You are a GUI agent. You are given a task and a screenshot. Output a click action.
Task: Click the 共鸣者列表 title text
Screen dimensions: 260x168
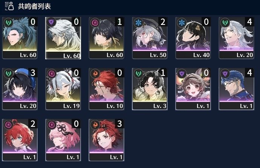[x=34, y=6]
